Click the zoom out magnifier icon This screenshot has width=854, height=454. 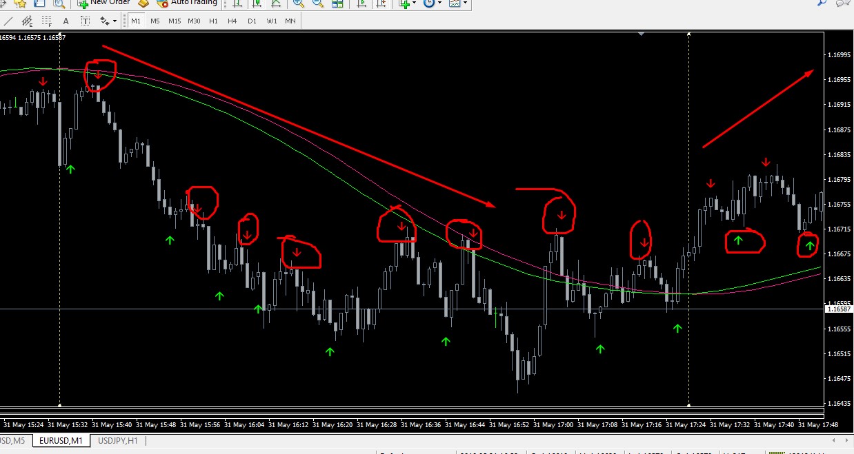[318, 3]
